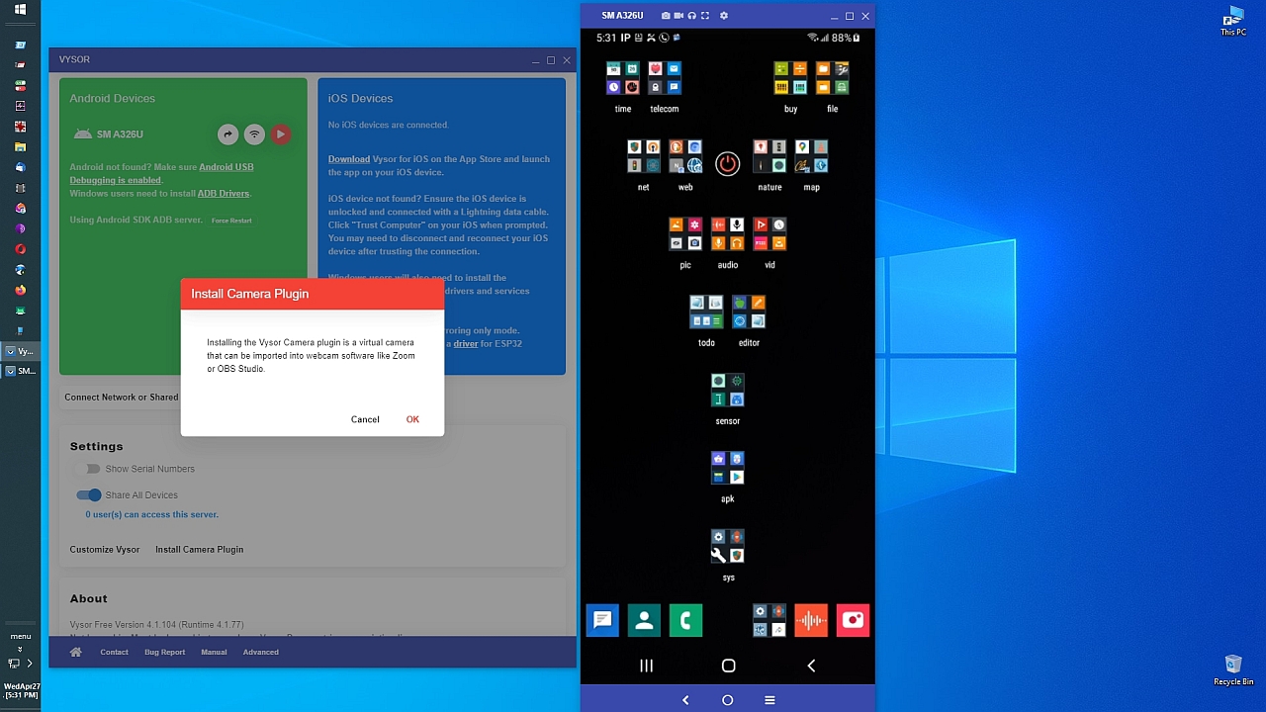
Task: Click Vysor bottom bar circle home button
Action: tap(727, 700)
